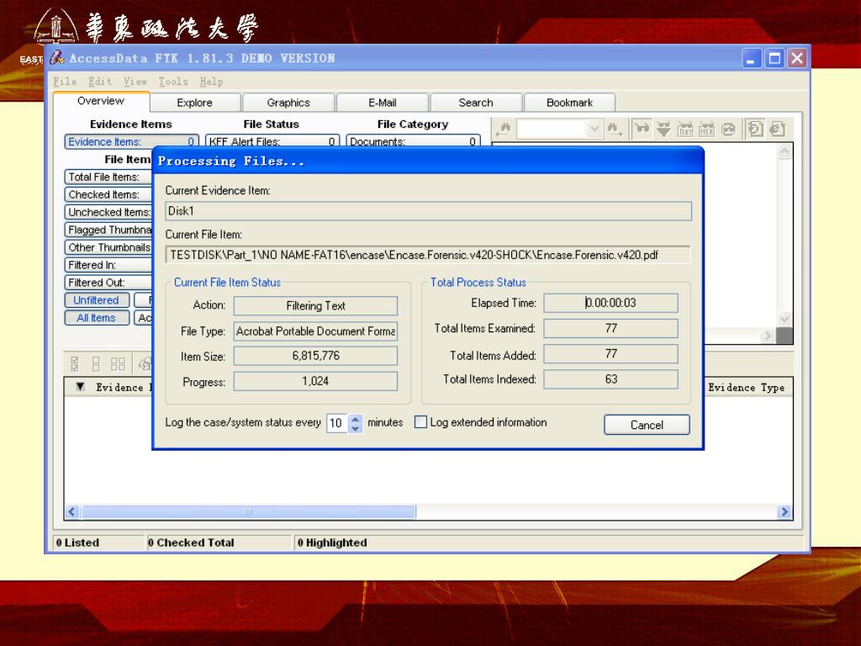Screen dimensions: 861x646
Task: Click the built-in viewer page icon
Action: 756,129
